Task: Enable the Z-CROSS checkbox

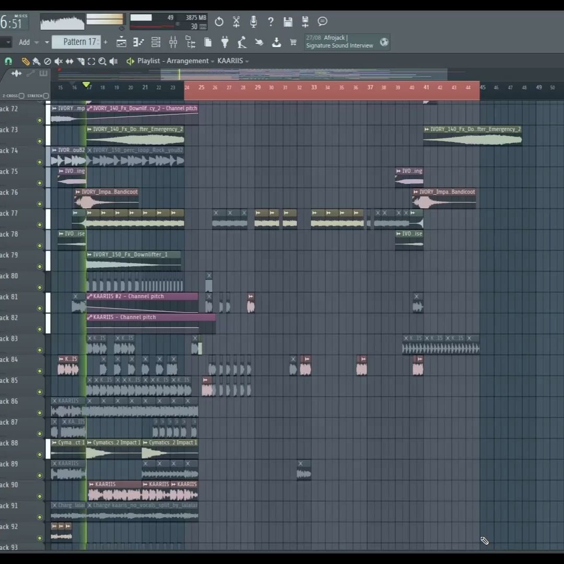Action: click(21, 96)
